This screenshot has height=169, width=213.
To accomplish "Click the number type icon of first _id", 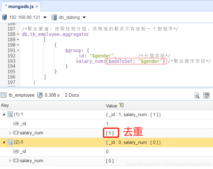I will 16,124.
